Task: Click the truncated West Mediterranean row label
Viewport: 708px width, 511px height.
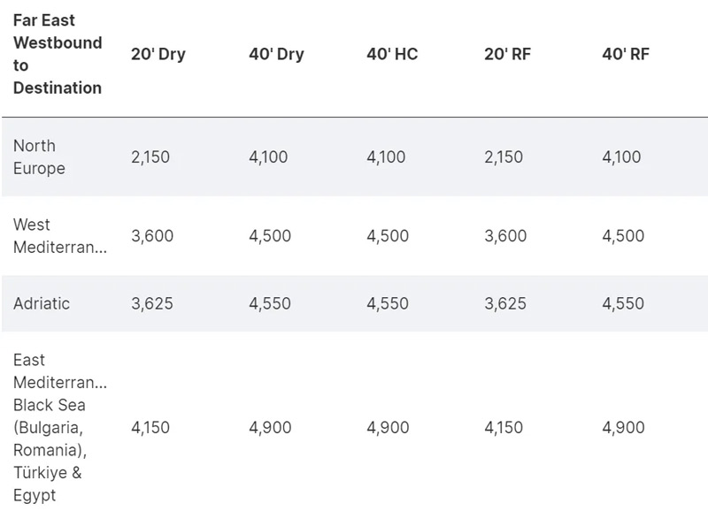Action: [x=60, y=236]
